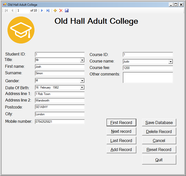The width and height of the screenshot is (186, 176).
Task: Click the Old Hall Adult College heading
Action: [x=96, y=21]
